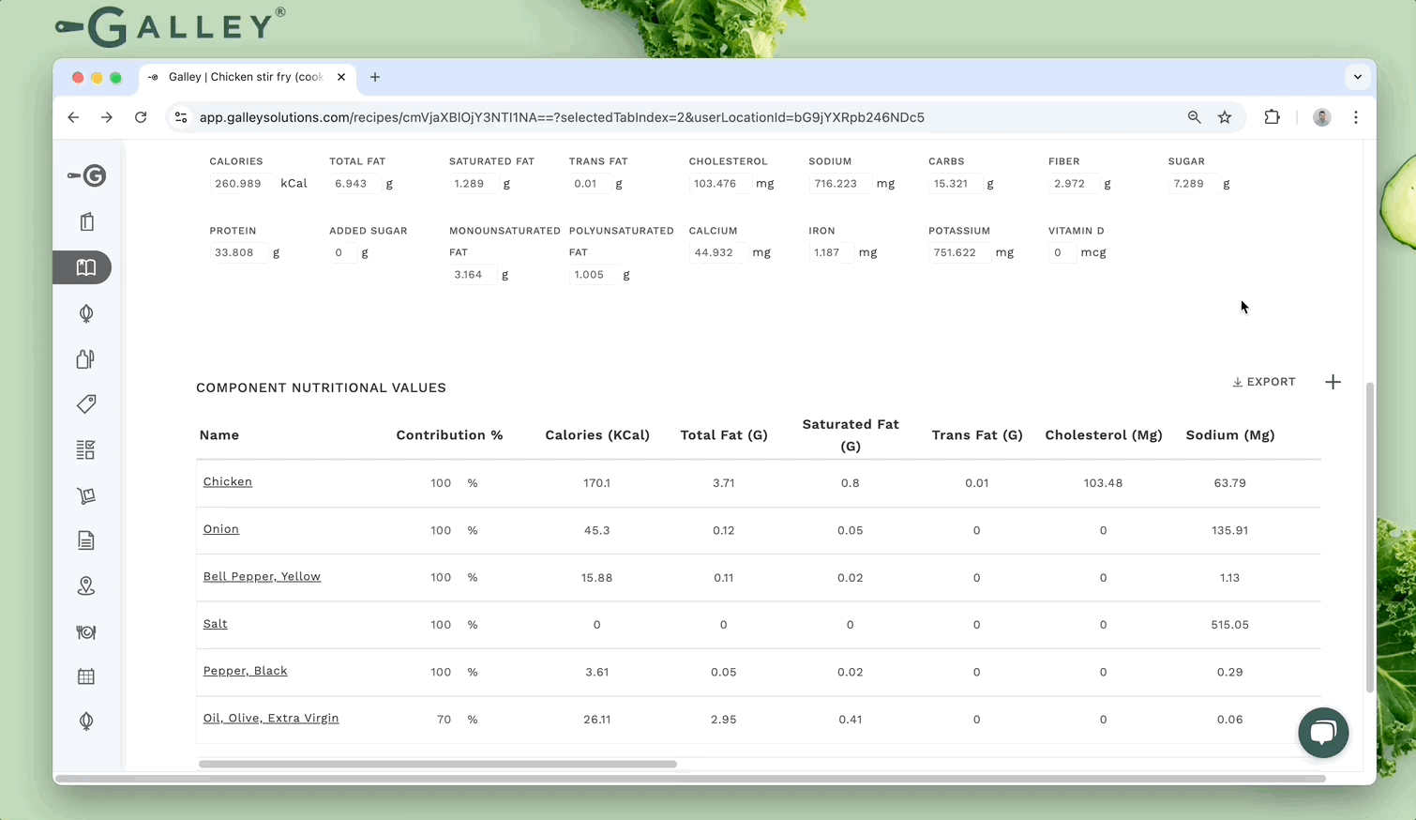This screenshot has width=1416, height=820.
Task: Edit the Added Sugar value field
Action: 343,252
